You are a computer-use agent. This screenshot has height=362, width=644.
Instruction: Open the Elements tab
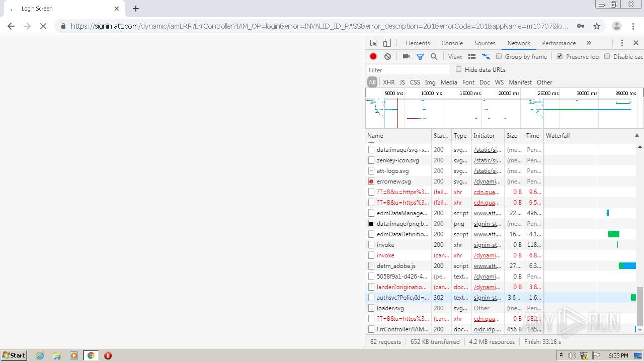418,43
